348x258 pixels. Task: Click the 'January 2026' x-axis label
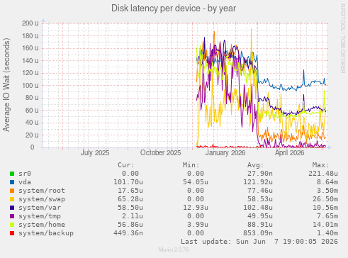225,153
